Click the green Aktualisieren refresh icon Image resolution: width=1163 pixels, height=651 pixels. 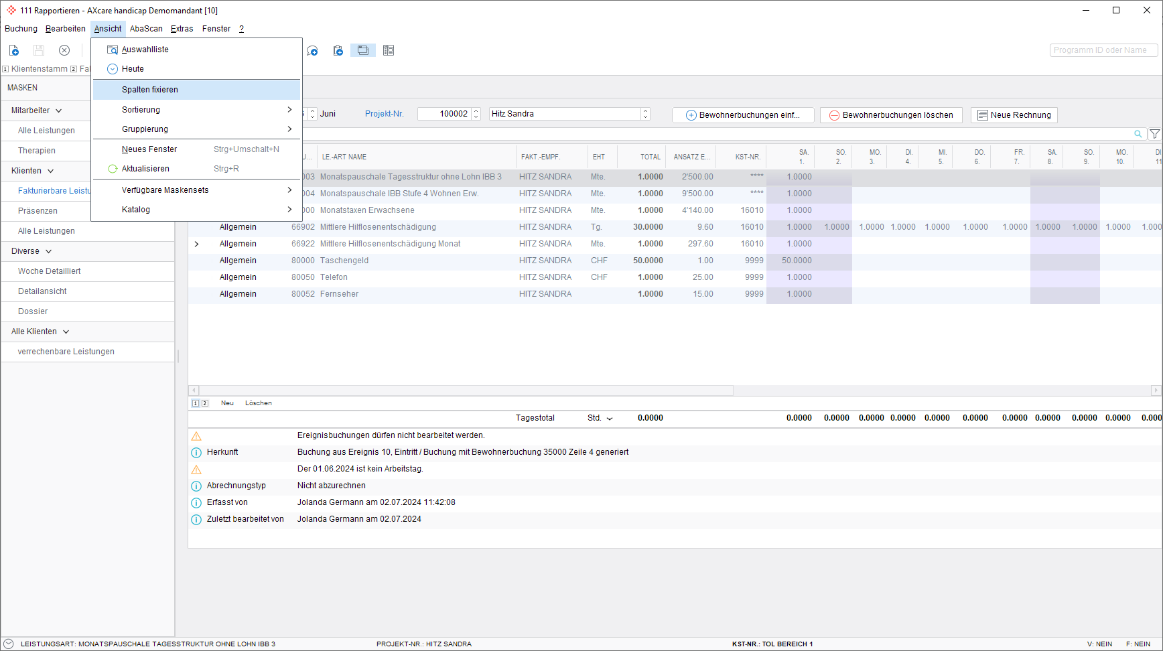coord(113,169)
